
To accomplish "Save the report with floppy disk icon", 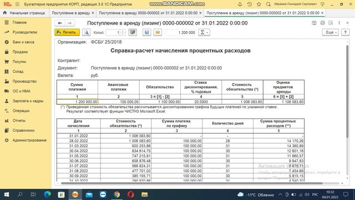I will [x=146, y=32].
